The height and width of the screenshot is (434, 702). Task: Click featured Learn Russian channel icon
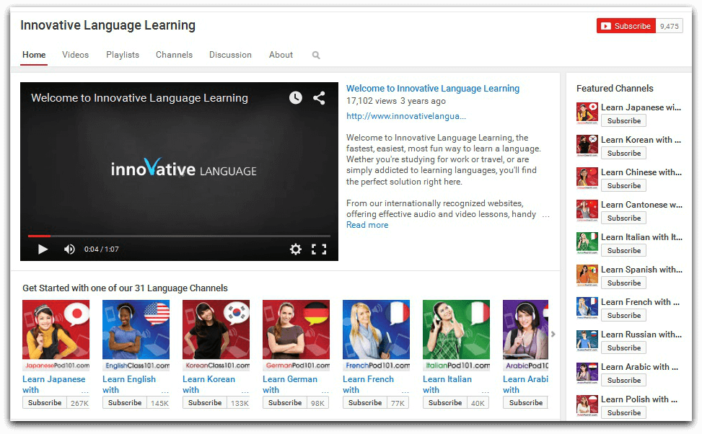587,340
